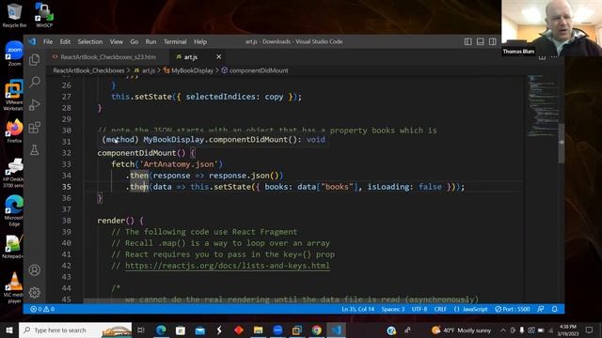Click Thomas Blum video thumbnail
The height and width of the screenshot is (338, 602).
(551, 28)
